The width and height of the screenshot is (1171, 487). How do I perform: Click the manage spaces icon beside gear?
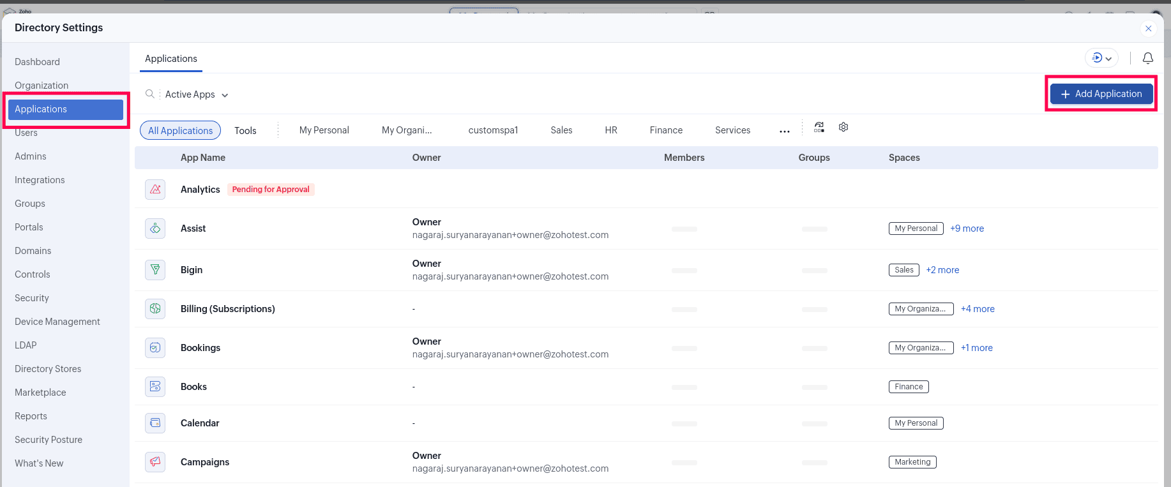click(819, 128)
